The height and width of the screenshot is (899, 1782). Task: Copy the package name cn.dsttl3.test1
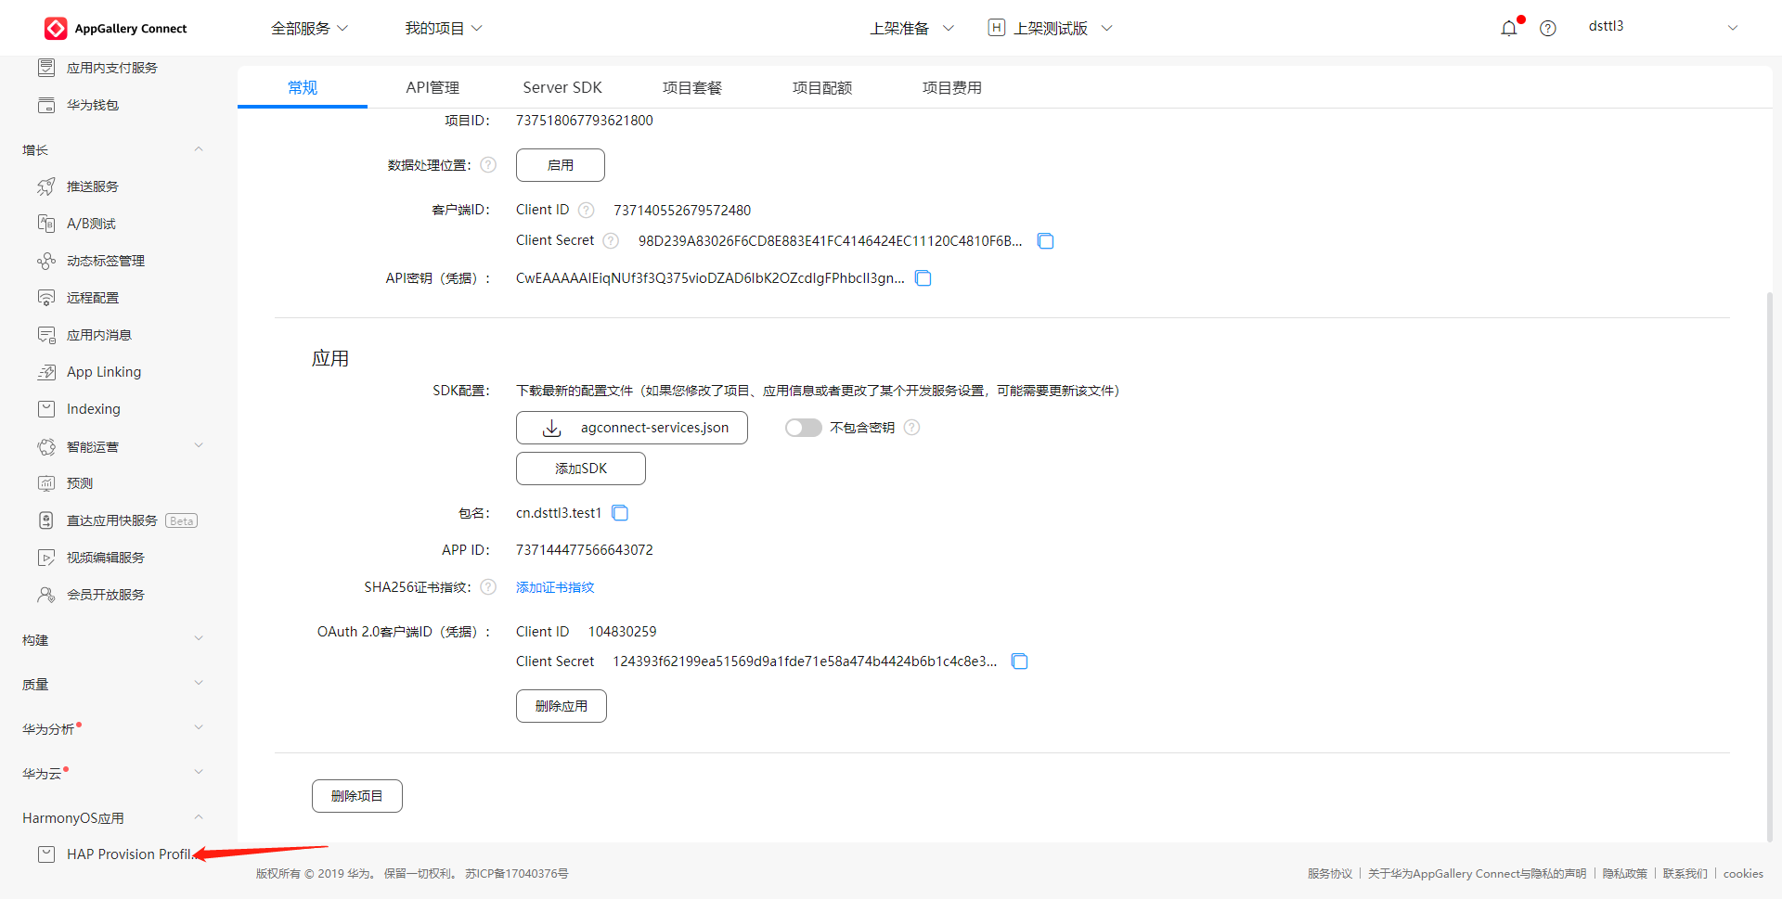point(621,513)
